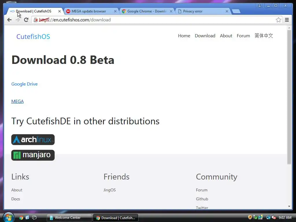Open the new tab button
The width and height of the screenshot is (296, 222).
(236, 11)
